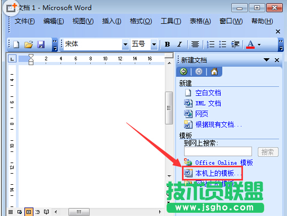
Task: Open the 表格(A) menu
Action: tap(200, 21)
